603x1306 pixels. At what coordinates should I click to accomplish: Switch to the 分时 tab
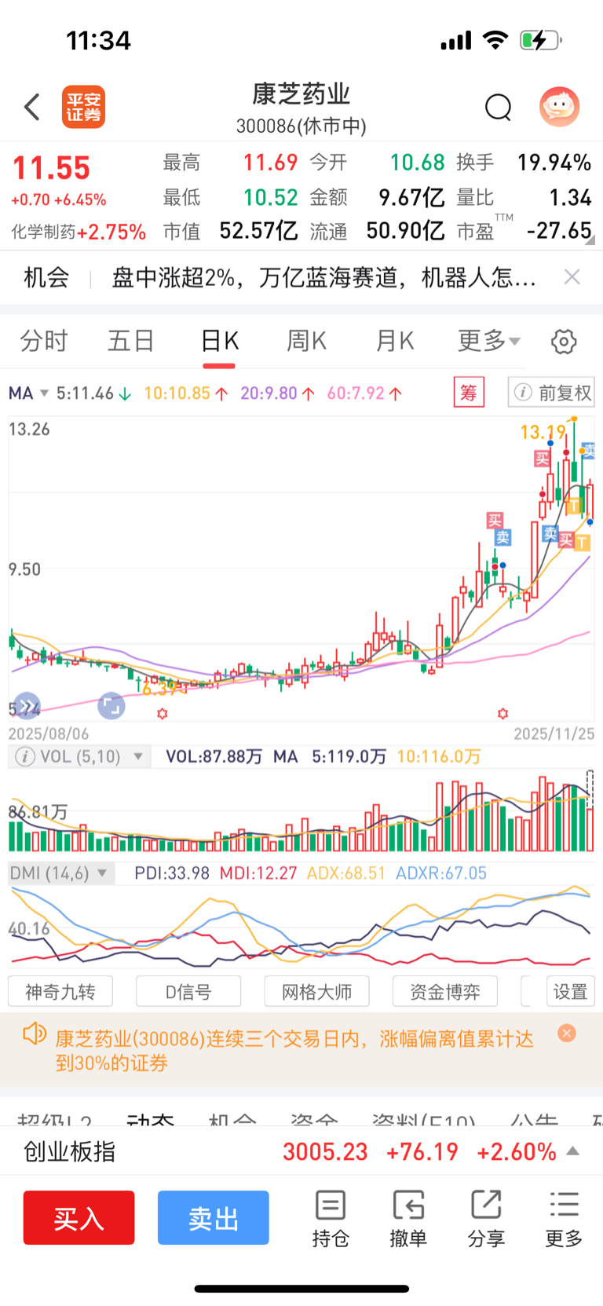[x=44, y=341]
